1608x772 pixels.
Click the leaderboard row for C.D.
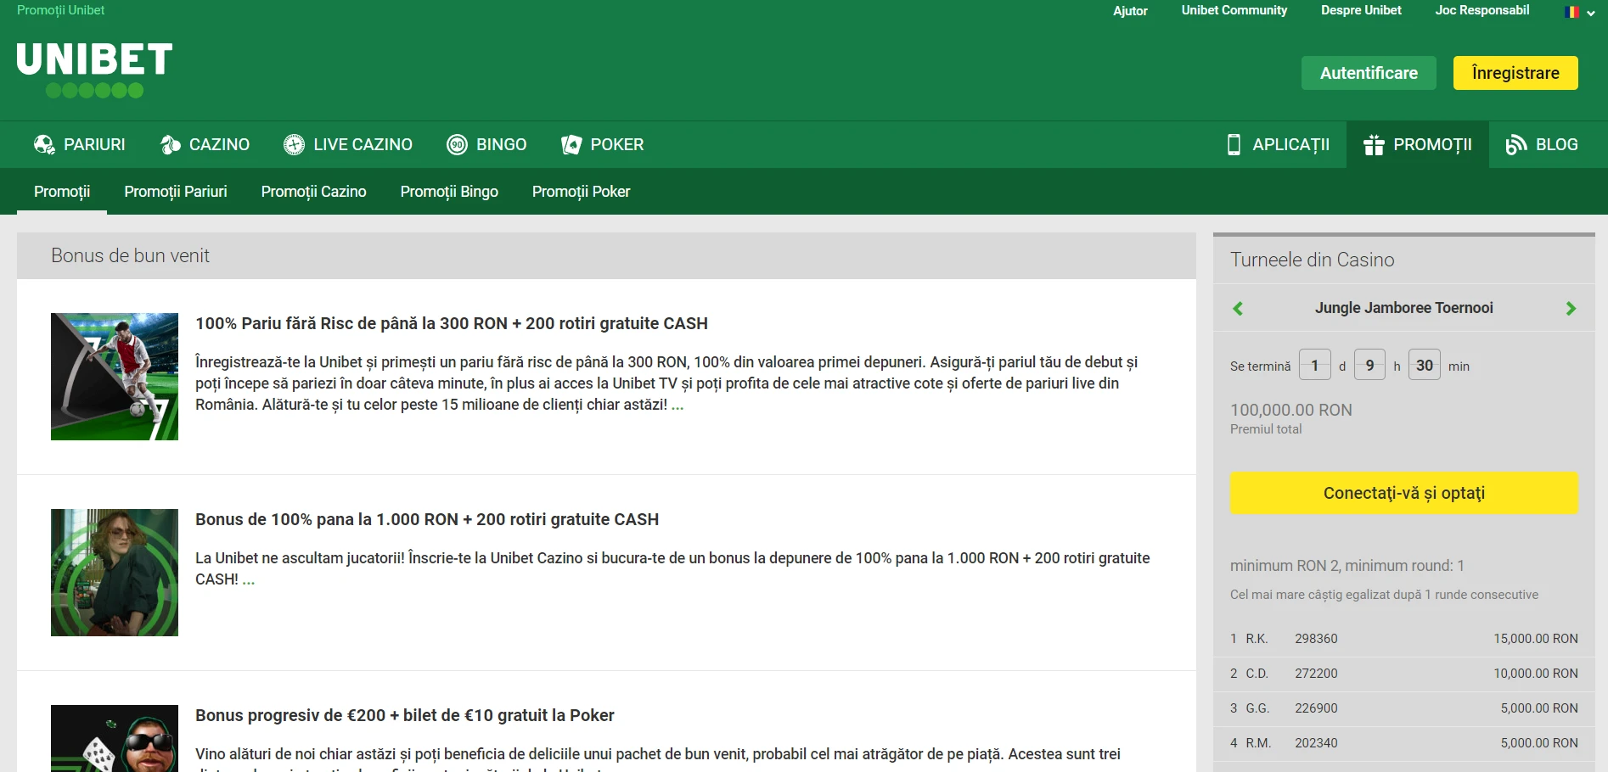[x=1404, y=674]
